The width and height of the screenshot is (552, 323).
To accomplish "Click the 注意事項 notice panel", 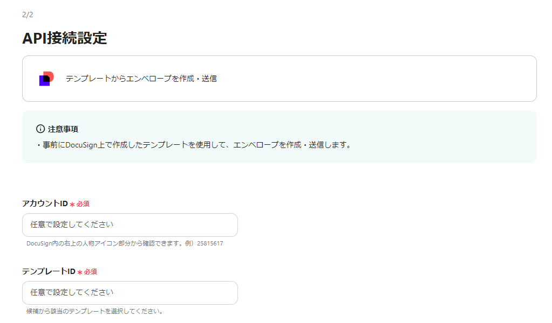I will tap(278, 136).
